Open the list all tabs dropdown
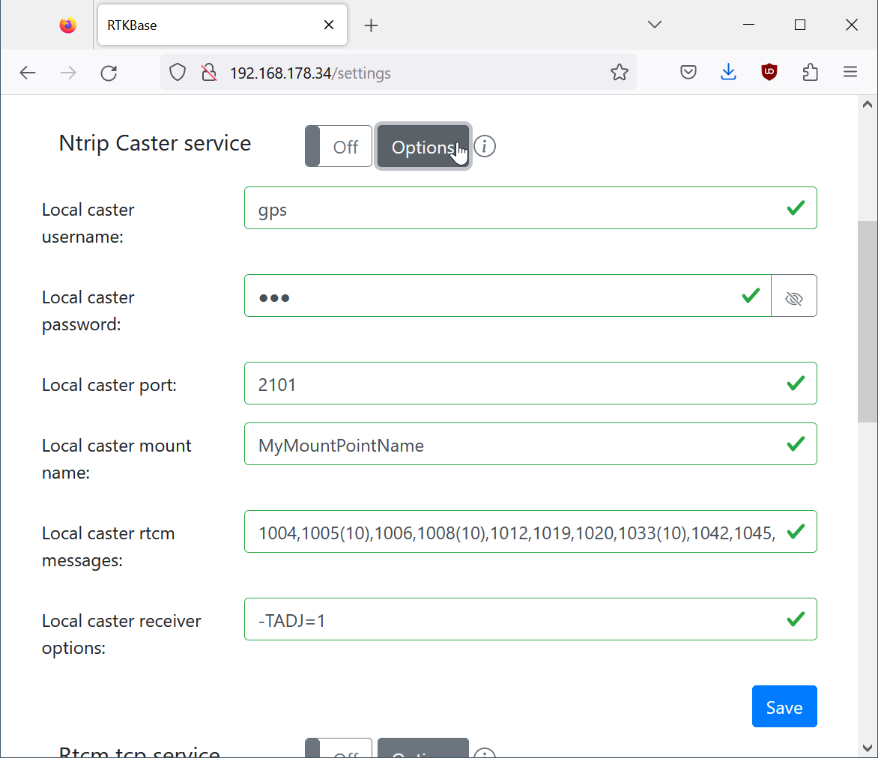The image size is (878, 758). tap(655, 25)
